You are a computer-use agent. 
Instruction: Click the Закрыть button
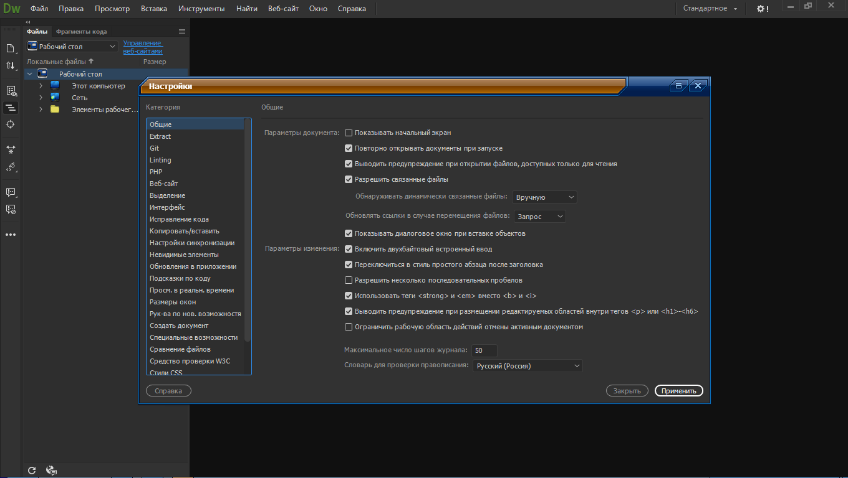pyautogui.click(x=627, y=391)
